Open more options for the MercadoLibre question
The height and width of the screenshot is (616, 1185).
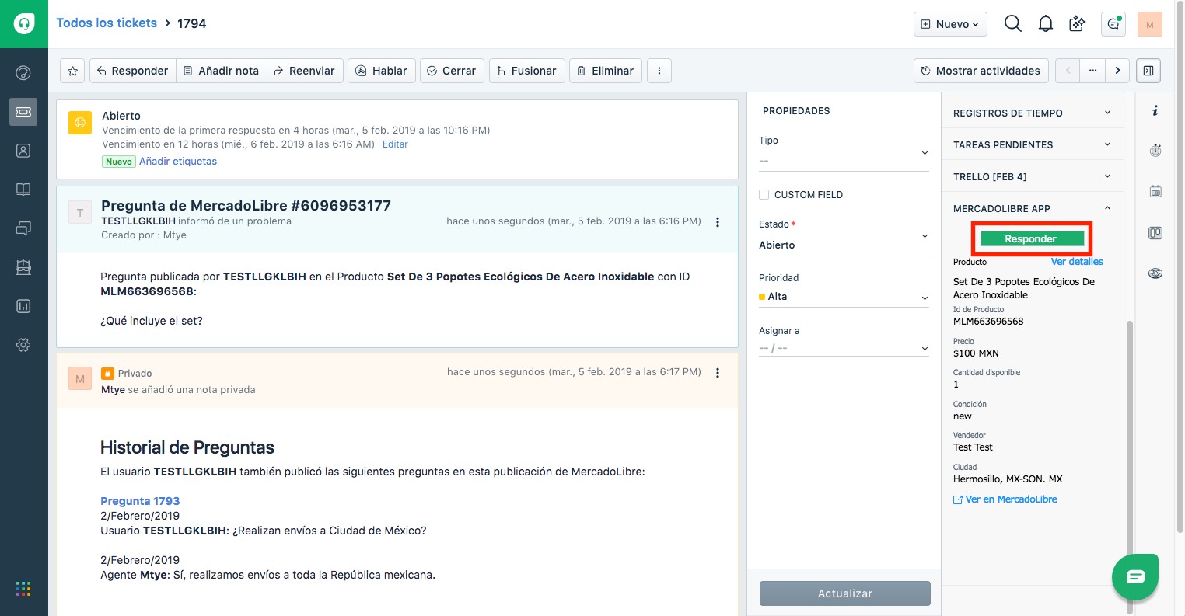point(718,222)
